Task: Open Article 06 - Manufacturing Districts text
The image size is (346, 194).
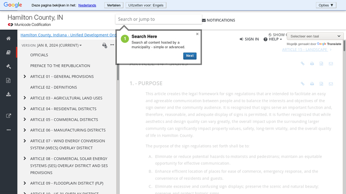Action: click(68, 130)
